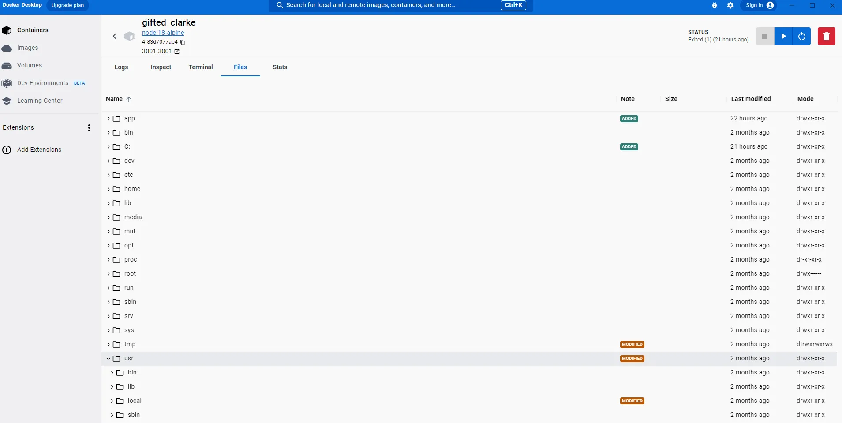Viewport: 842px width, 423px height.
Task: Open the Dev Environments icon
Action: coord(7,83)
